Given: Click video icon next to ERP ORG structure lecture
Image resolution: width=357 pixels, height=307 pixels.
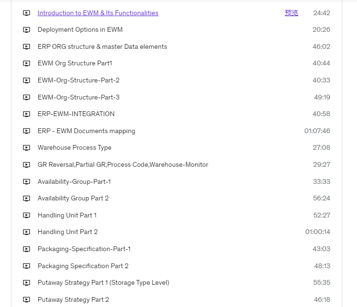Looking at the screenshot, I should coord(27,47).
